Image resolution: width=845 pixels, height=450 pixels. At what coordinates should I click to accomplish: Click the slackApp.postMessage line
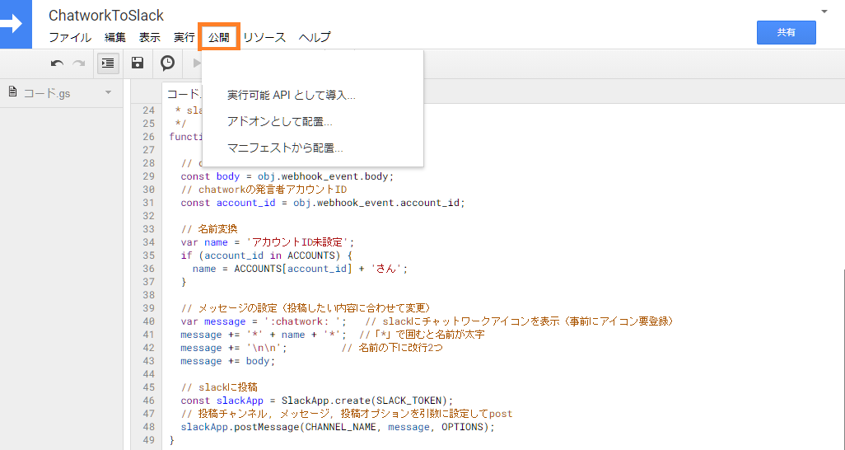coord(338,427)
